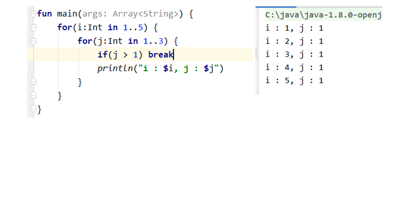Image resolution: width=396 pixels, height=223 pixels.
Task: Click the $j template variable in string
Action: (208, 68)
